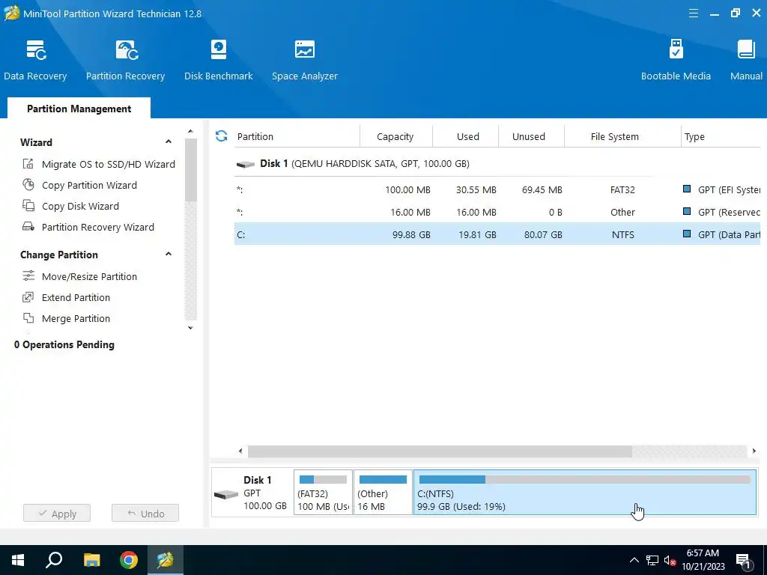Open Copy Disk Wizard link

point(80,207)
